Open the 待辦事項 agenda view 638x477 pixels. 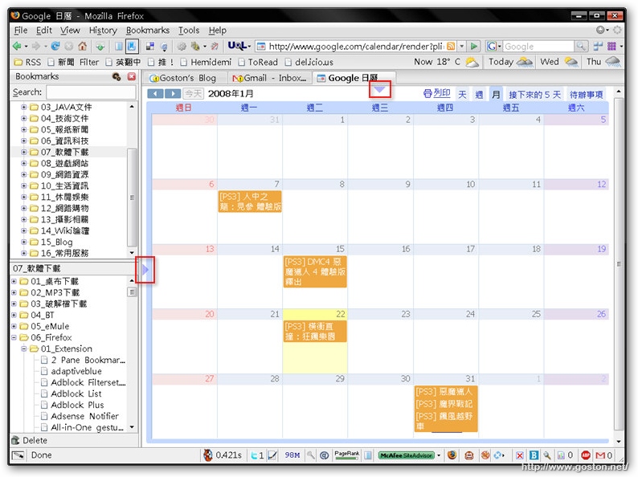(x=586, y=95)
